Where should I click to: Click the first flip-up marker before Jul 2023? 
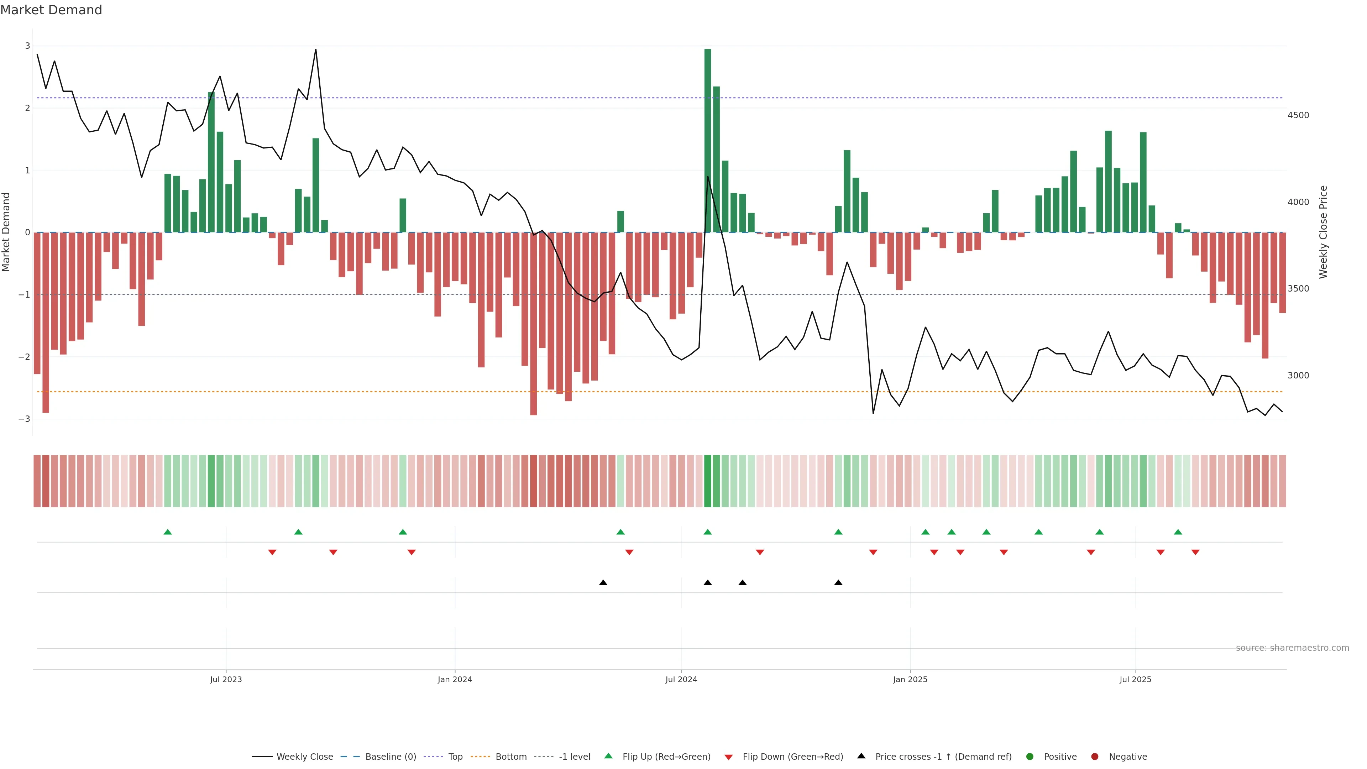tap(168, 532)
